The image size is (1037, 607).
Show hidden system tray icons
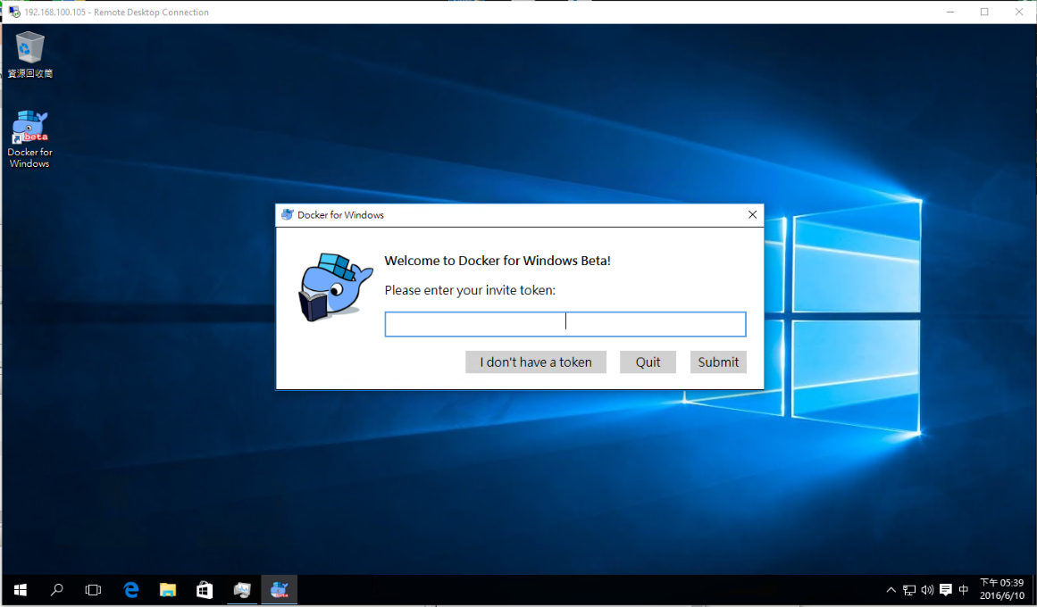click(891, 590)
